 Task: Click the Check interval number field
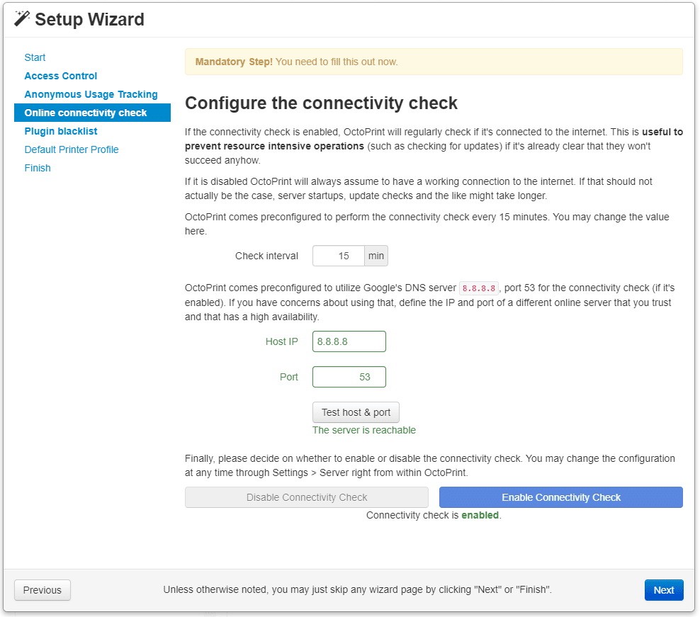tap(339, 256)
